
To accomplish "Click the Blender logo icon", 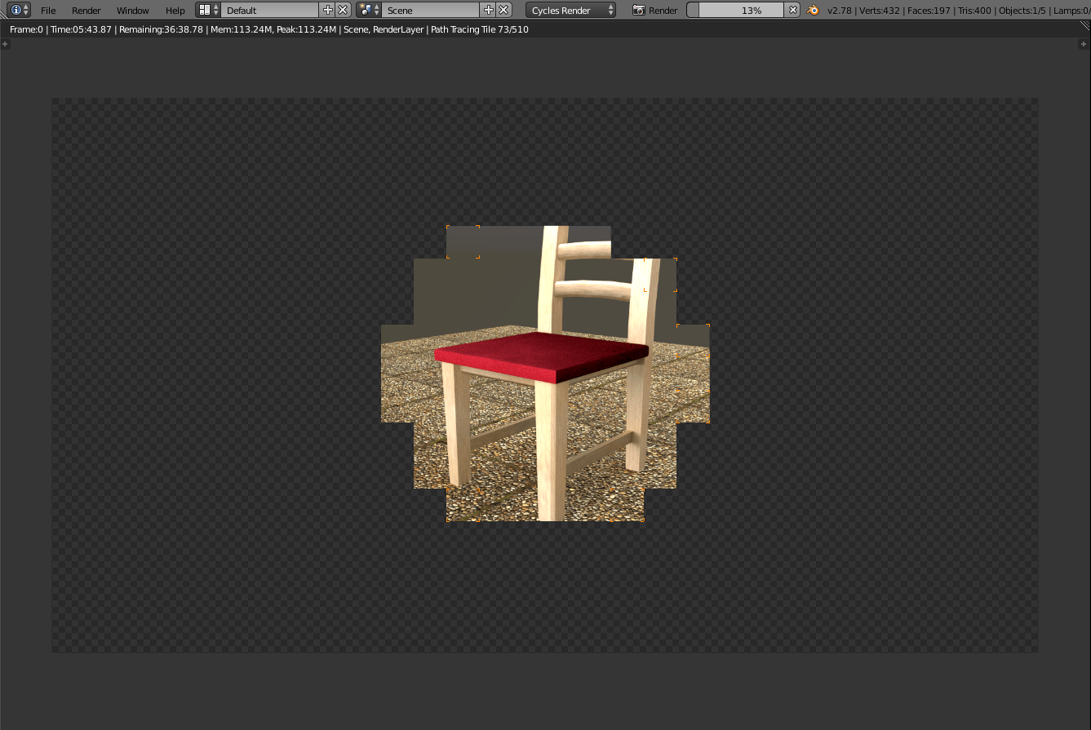I will pyautogui.click(x=814, y=11).
